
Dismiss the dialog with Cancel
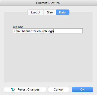(59, 89)
